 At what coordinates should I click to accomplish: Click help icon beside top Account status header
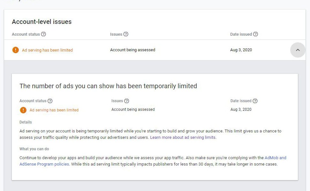click(43, 34)
